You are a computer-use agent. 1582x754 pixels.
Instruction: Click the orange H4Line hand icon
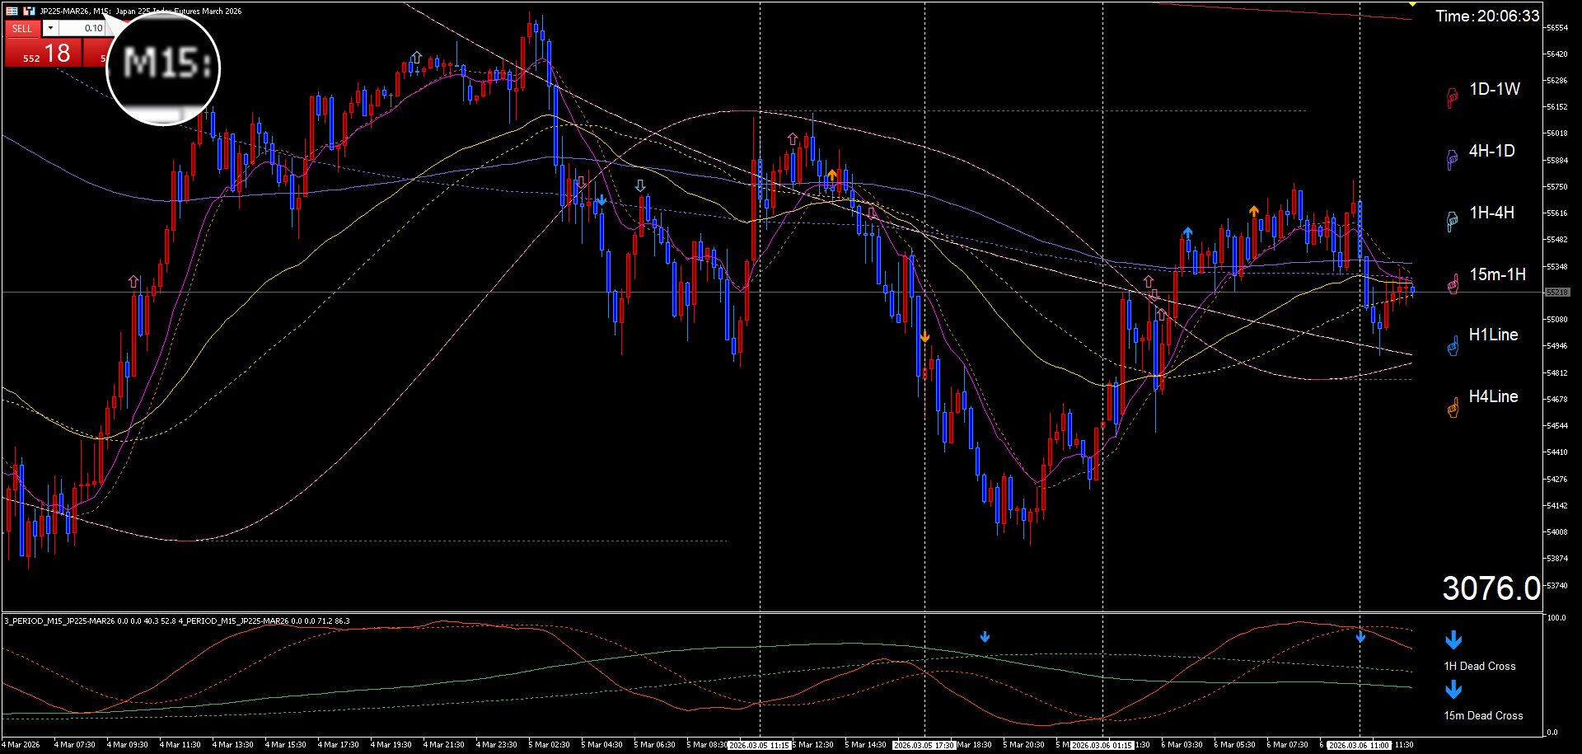1453,407
